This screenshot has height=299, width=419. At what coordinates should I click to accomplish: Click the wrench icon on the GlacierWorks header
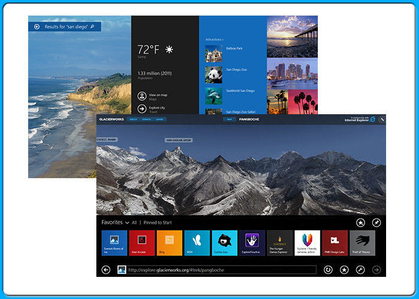pos(382,120)
